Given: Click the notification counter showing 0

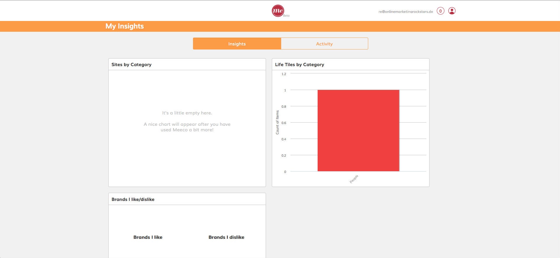Looking at the screenshot, I should click(440, 11).
